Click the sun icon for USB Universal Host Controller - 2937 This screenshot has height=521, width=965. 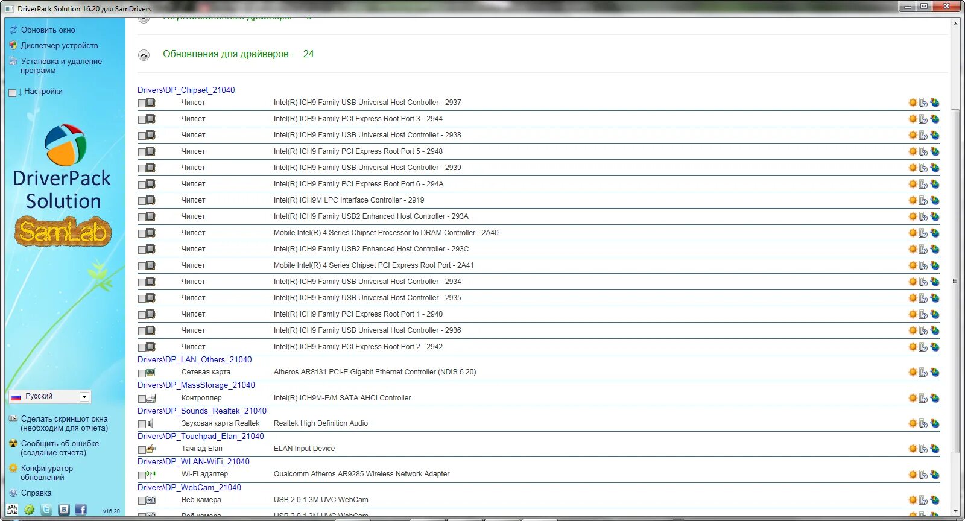[x=913, y=103]
